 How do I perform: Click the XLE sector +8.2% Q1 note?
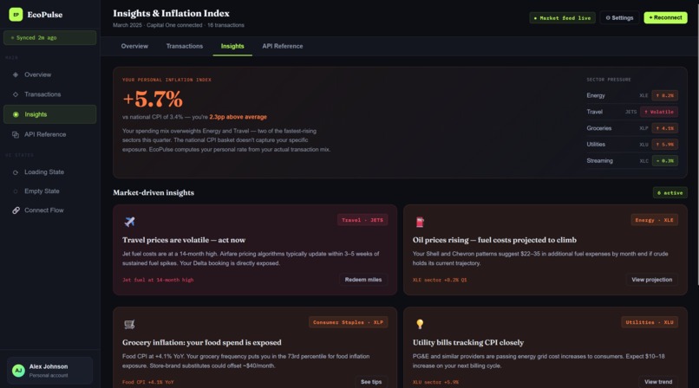[x=440, y=280]
